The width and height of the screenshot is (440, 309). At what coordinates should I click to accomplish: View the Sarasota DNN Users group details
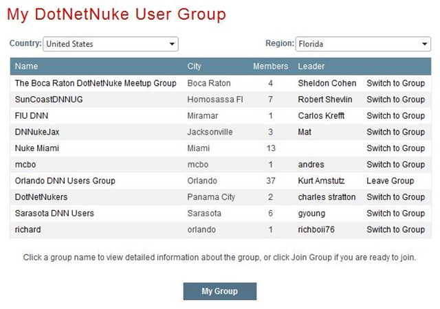(54, 214)
